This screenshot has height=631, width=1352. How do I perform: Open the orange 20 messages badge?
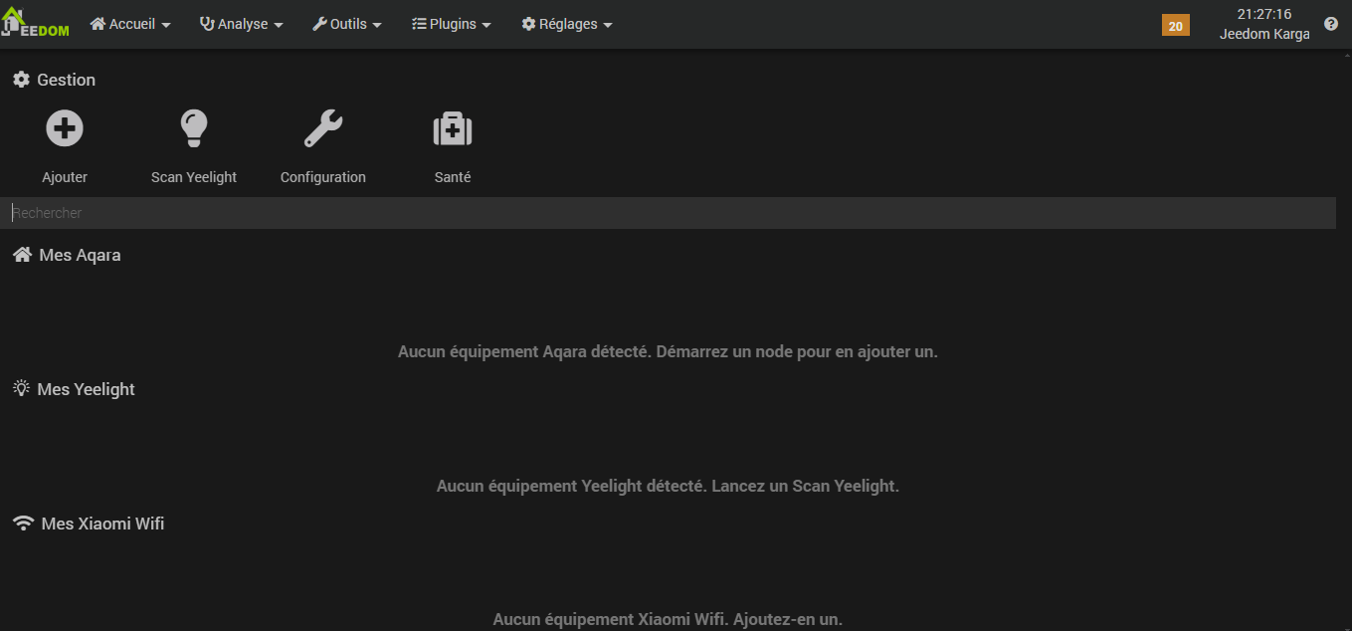pyautogui.click(x=1176, y=26)
